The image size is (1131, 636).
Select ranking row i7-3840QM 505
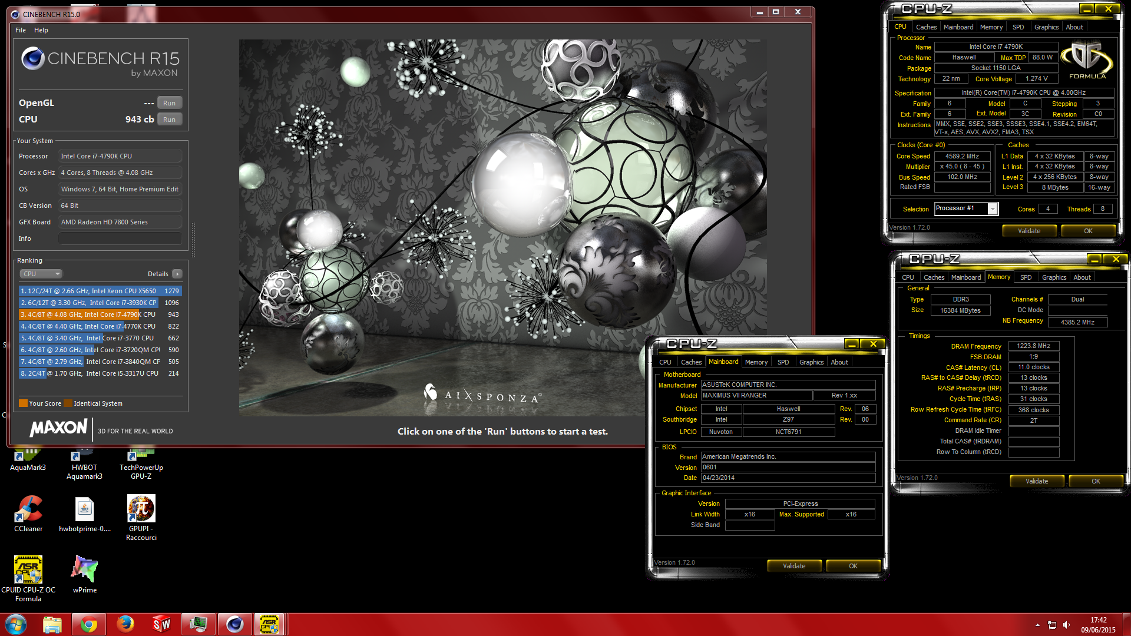100,362
